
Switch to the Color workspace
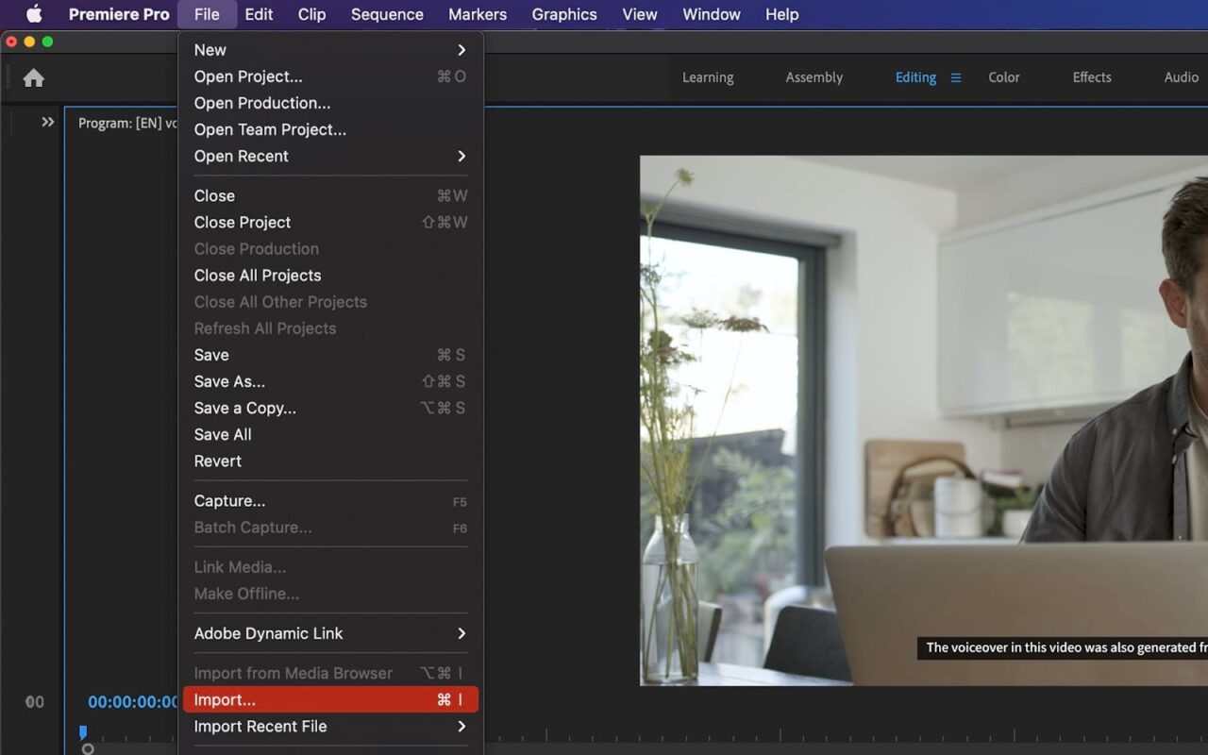tap(1003, 77)
